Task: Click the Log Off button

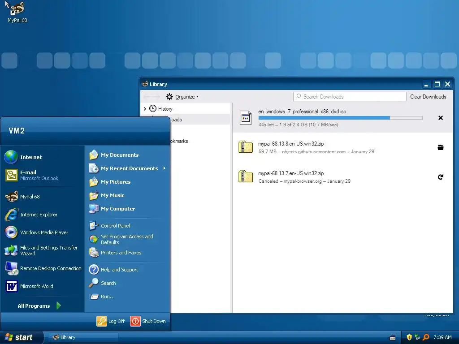Action: click(x=111, y=321)
